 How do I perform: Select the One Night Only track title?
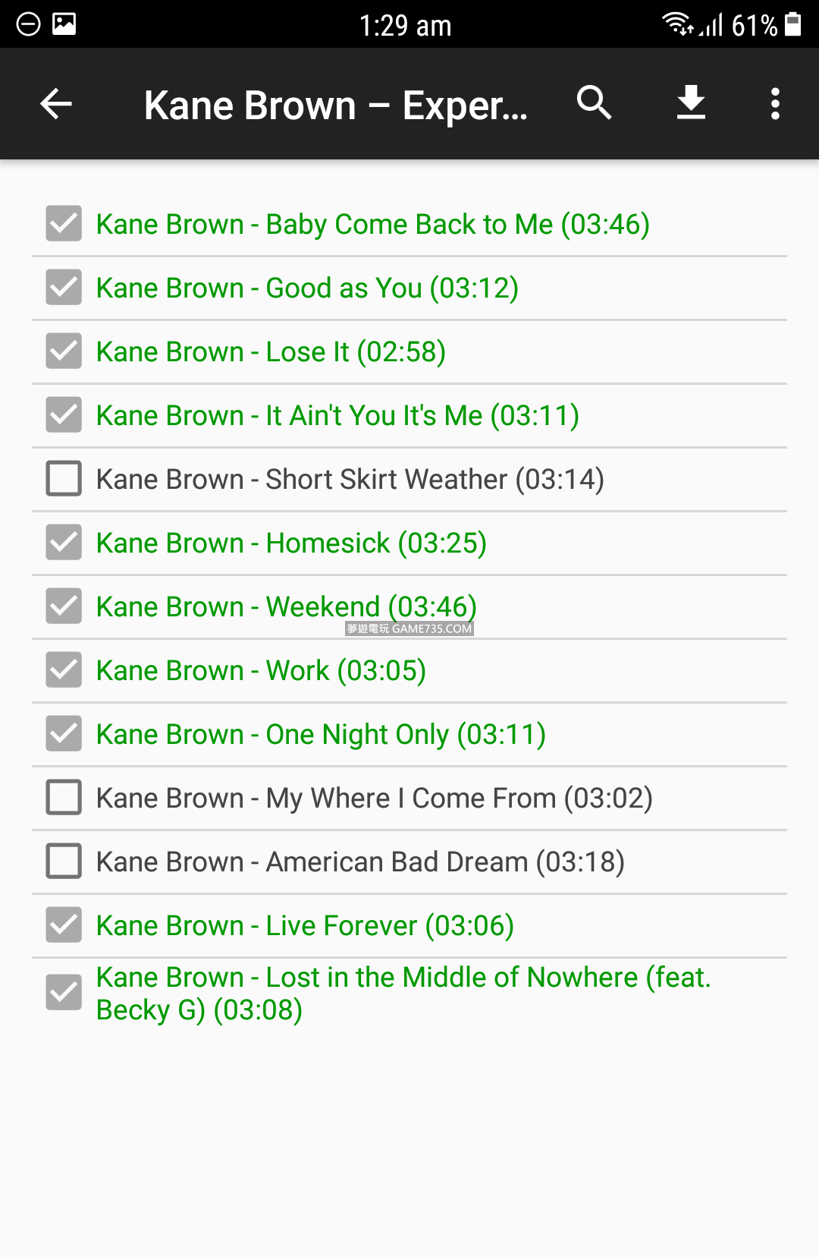click(321, 735)
